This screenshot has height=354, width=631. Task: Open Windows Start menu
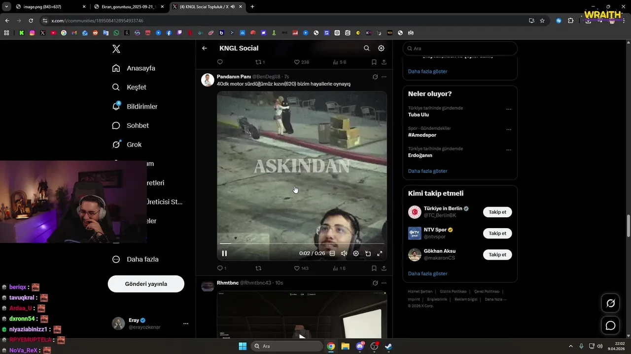(243, 346)
